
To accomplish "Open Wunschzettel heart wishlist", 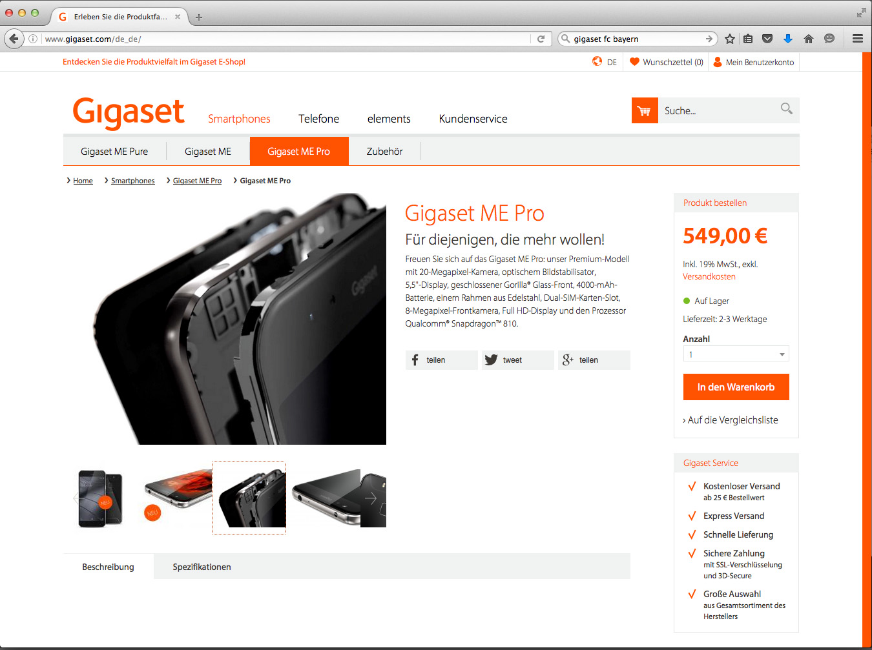I will click(x=667, y=62).
